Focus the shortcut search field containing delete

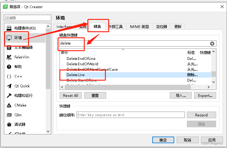coord(138,43)
